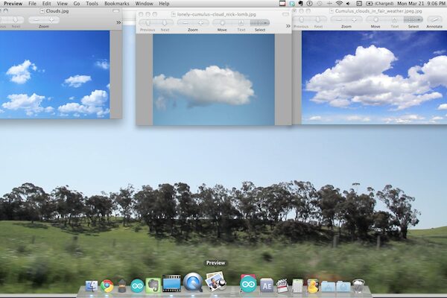Expand toolbar overflow chevron in Clouds.jpg window
Screen dimensions: 447x298
[118, 22]
